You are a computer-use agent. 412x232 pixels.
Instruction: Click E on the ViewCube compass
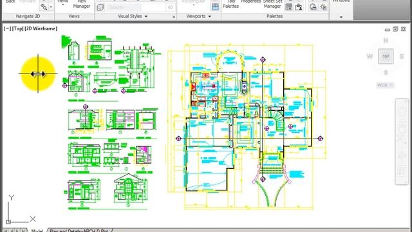[402, 57]
